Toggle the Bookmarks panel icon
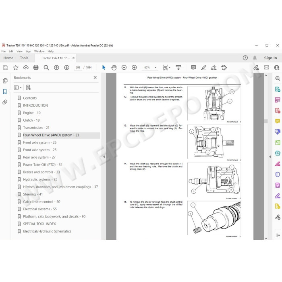The image size is (282, 282). pos(5,91)
